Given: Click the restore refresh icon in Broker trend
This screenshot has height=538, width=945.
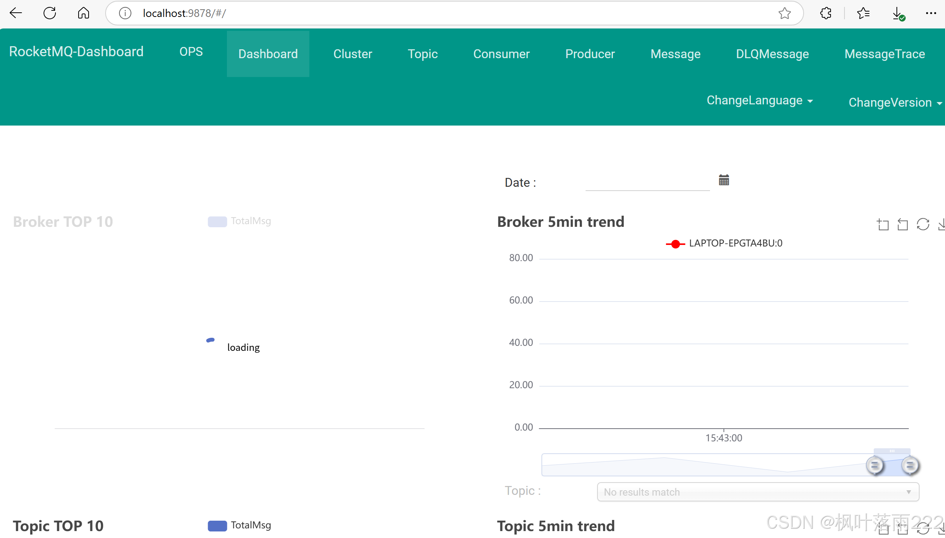Looking at the screenshot, I should [923, 225].
